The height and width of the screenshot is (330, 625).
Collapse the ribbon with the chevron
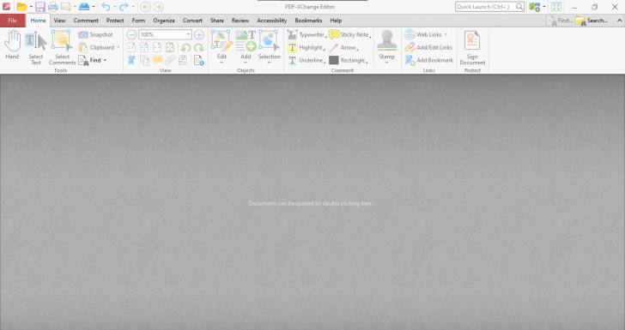click(x=620, y=21)
